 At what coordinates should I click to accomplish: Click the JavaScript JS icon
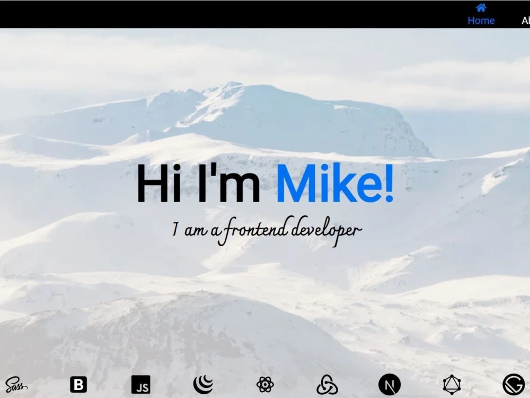point(140,384)
